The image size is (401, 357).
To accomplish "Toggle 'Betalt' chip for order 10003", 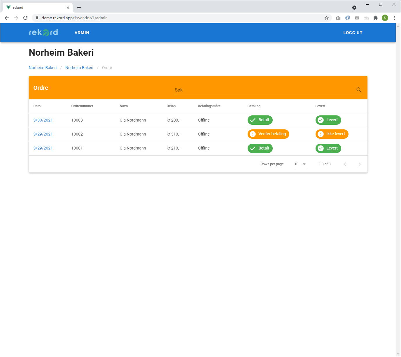I will click(260, 120).
